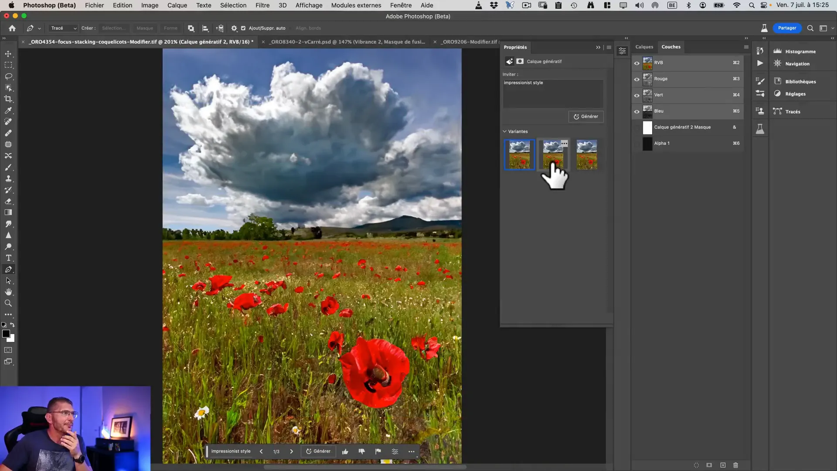Toggle Quick Mask mode

coord(8,350)
